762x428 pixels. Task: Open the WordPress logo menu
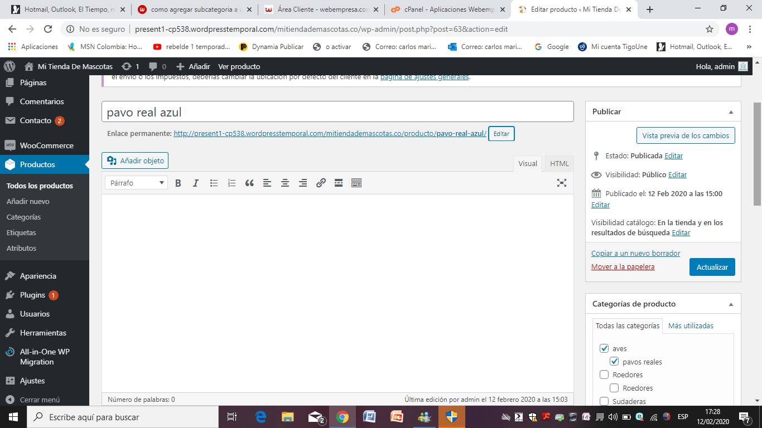tap(9, 66)
